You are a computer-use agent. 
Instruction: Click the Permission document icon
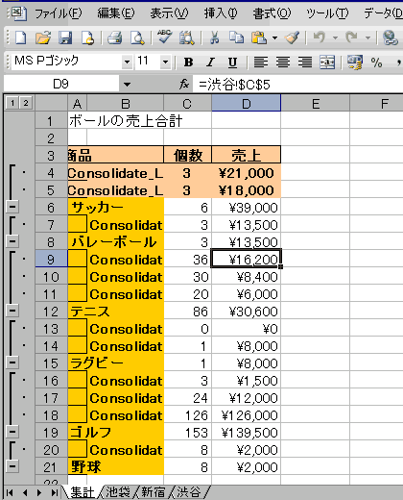[87, 37]
